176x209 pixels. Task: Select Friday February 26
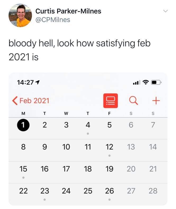point(109,191)
